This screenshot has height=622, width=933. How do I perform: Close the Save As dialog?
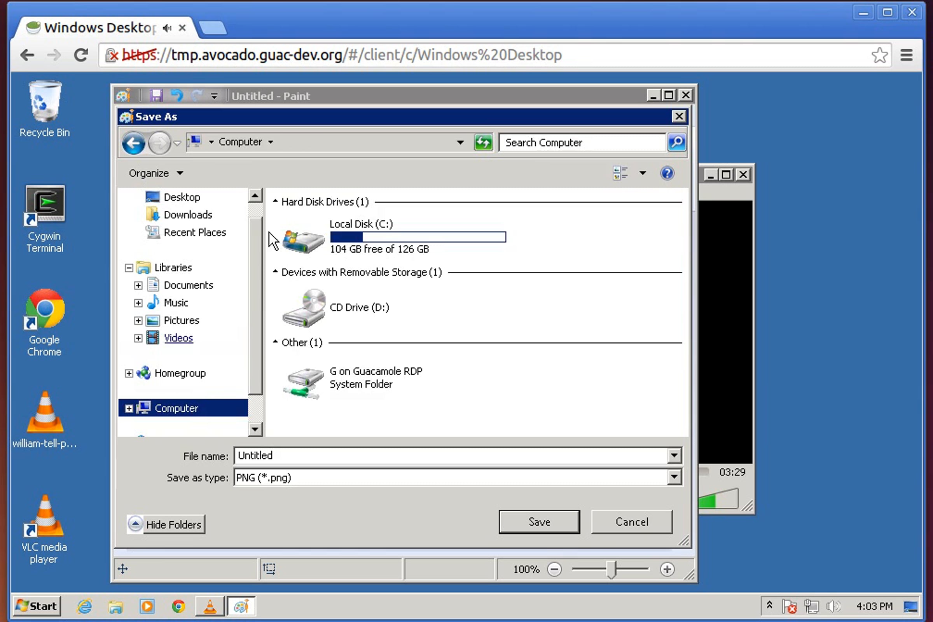[x=679, y=116]
